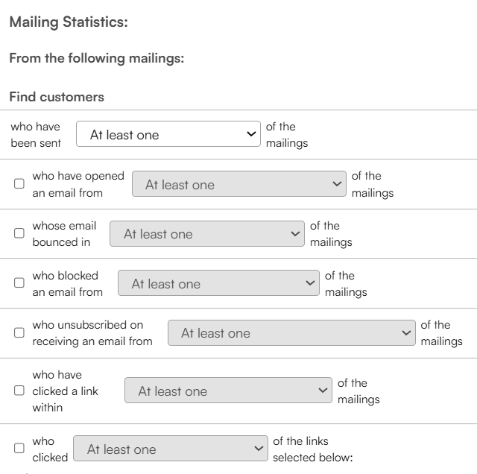
Task: Click the 'who unsubscribed on receiving an email from' label
Action: (x=92, y=333)
